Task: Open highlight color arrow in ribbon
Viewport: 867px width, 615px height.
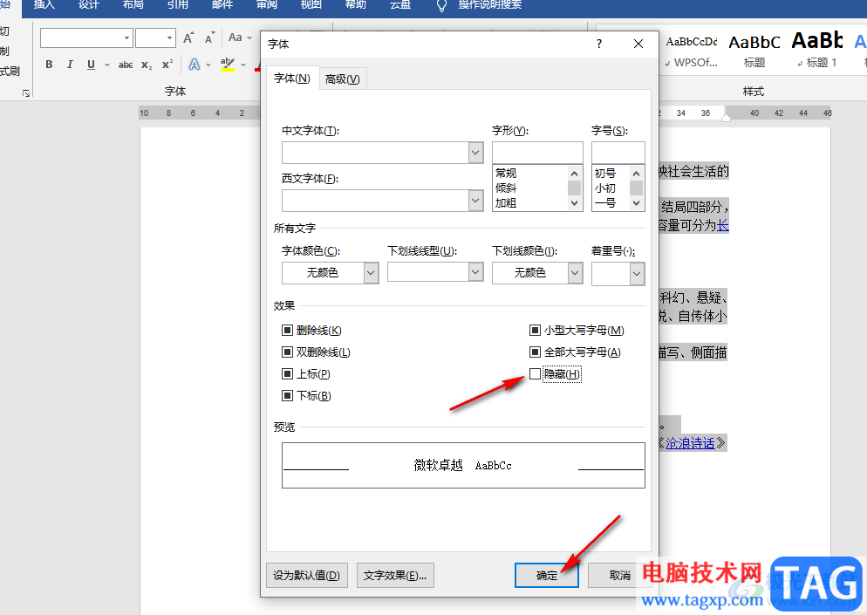Action: tap(242, 65)
